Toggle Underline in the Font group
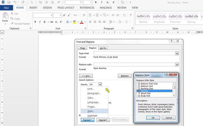 pyautogui.click(x=45, y=22)
